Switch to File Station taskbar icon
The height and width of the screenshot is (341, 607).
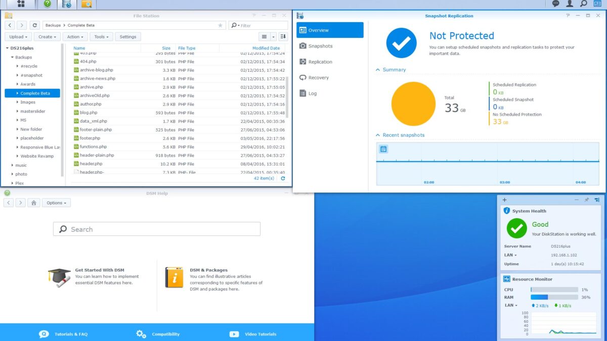86,4
